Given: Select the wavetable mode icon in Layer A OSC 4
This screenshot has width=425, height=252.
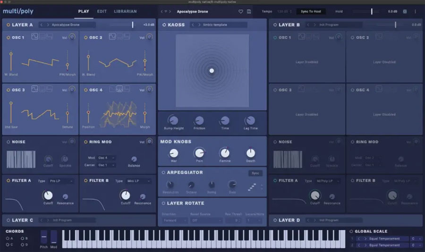Looking at the screenshot, I should (119, 89).
